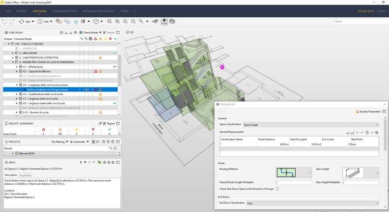Select the highlighted Verifica lunghezza vie rule
This screenshot has height=212, width=389.
click(60, 90)
